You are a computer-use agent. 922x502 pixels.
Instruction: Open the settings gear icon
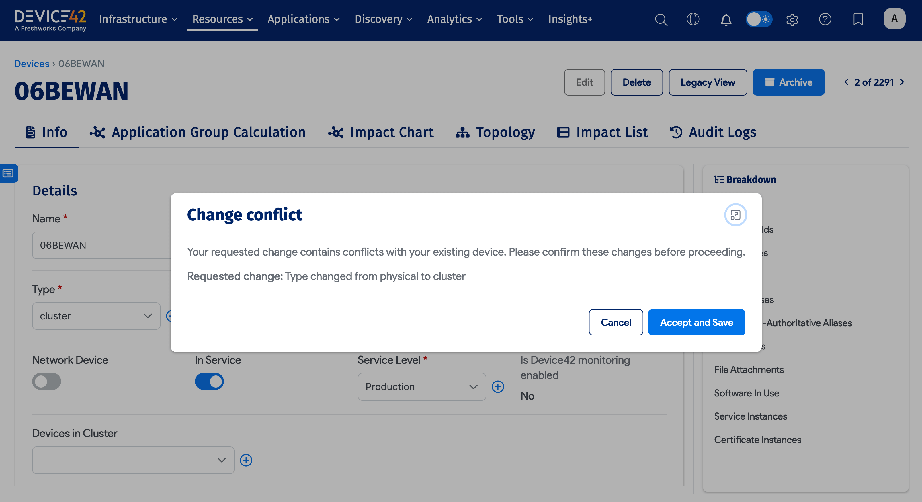coord(792,19)
